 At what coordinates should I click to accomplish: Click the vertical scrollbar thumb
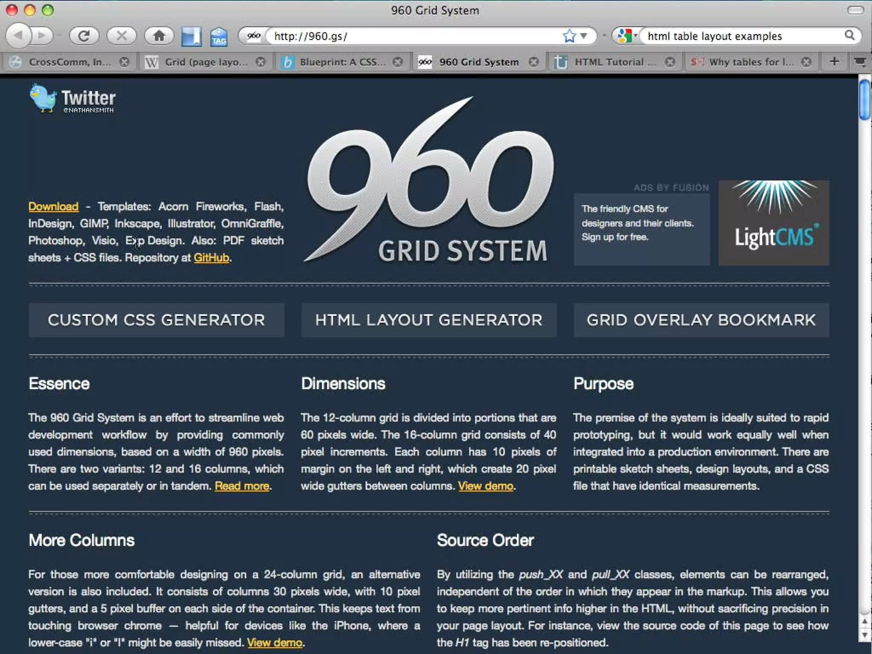(x=864, y=100)
